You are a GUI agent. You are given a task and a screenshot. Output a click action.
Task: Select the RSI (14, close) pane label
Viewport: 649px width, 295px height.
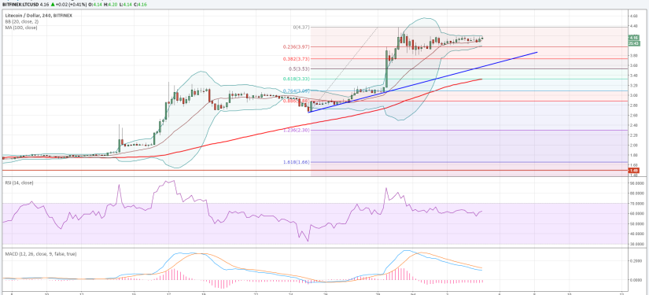tap(19, 183)
